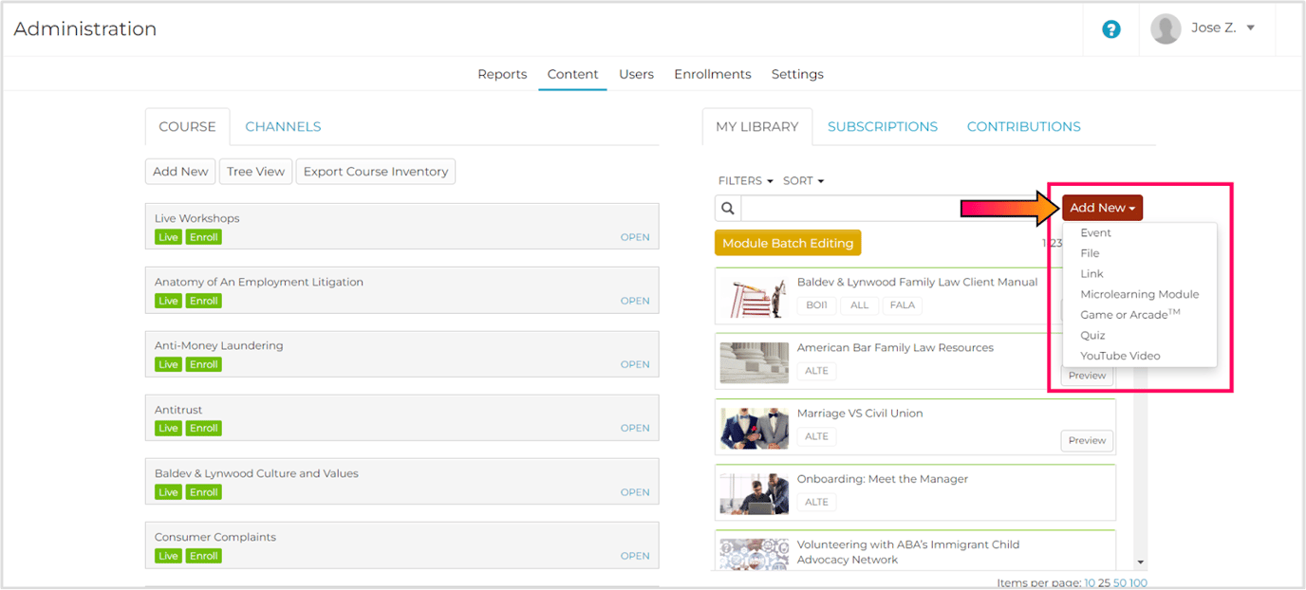Screen dimensions: 1306x590
Task: Click the Marriage VS Civil Union thumbnail
Action: (x=754, y=428)
